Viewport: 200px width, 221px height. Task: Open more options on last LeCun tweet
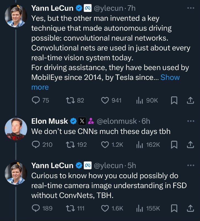pyautogui.click(x=191, y=165)
